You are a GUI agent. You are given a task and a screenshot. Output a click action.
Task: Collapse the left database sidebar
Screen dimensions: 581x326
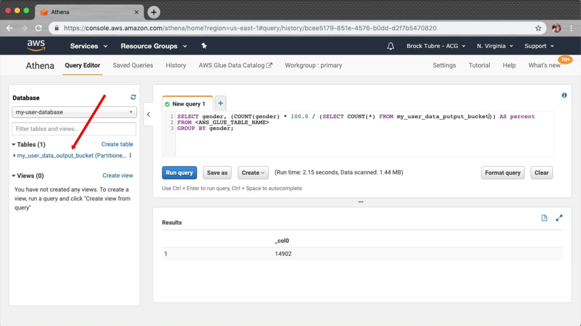[x=148, y=114]
